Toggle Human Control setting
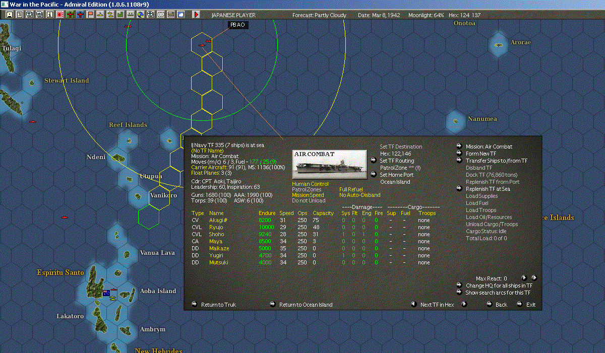The width and height of the screenshot is (605, 353). click(310, 184)
